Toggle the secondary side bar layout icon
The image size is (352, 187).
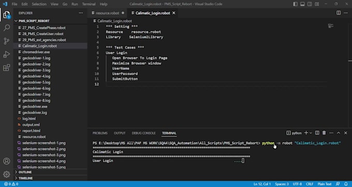point(310,4)
